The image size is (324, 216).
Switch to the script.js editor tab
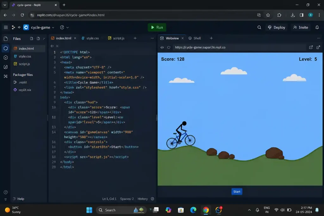[116, 38]
